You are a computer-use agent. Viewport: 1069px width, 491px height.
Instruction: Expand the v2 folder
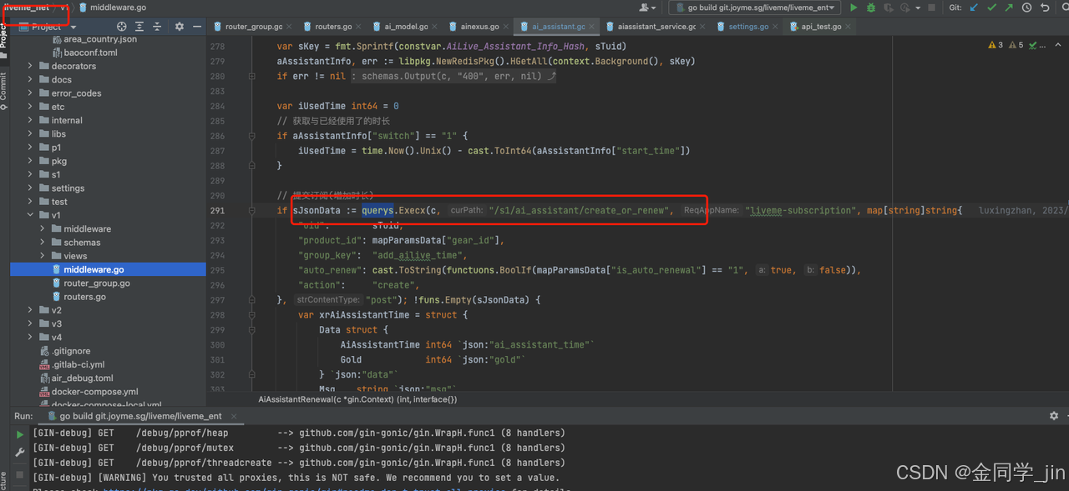coord(31,310)
